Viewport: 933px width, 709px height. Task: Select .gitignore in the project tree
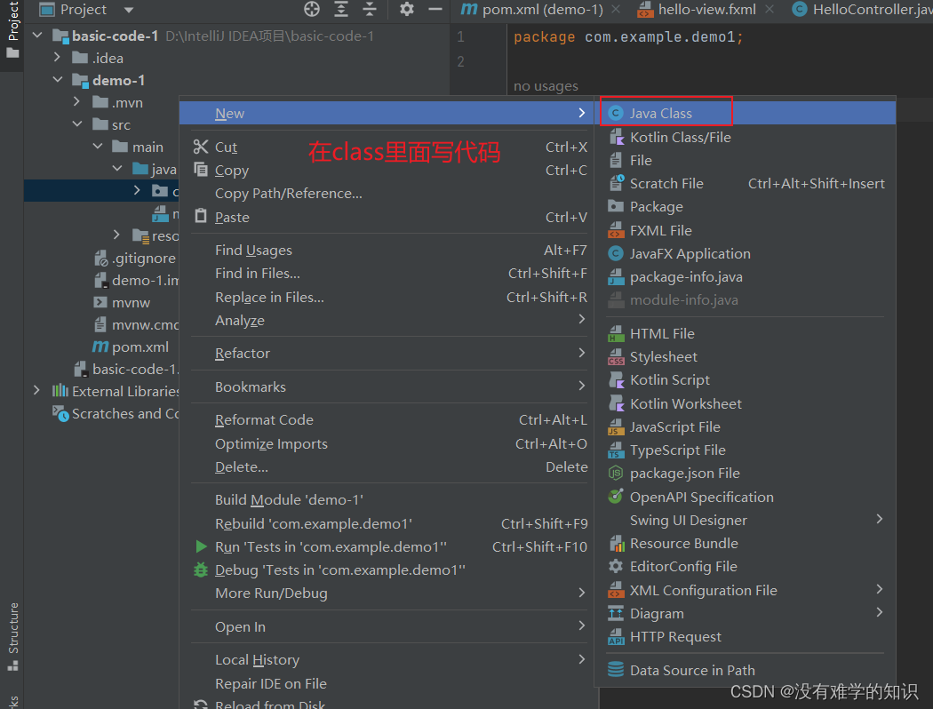coord(136,259)
